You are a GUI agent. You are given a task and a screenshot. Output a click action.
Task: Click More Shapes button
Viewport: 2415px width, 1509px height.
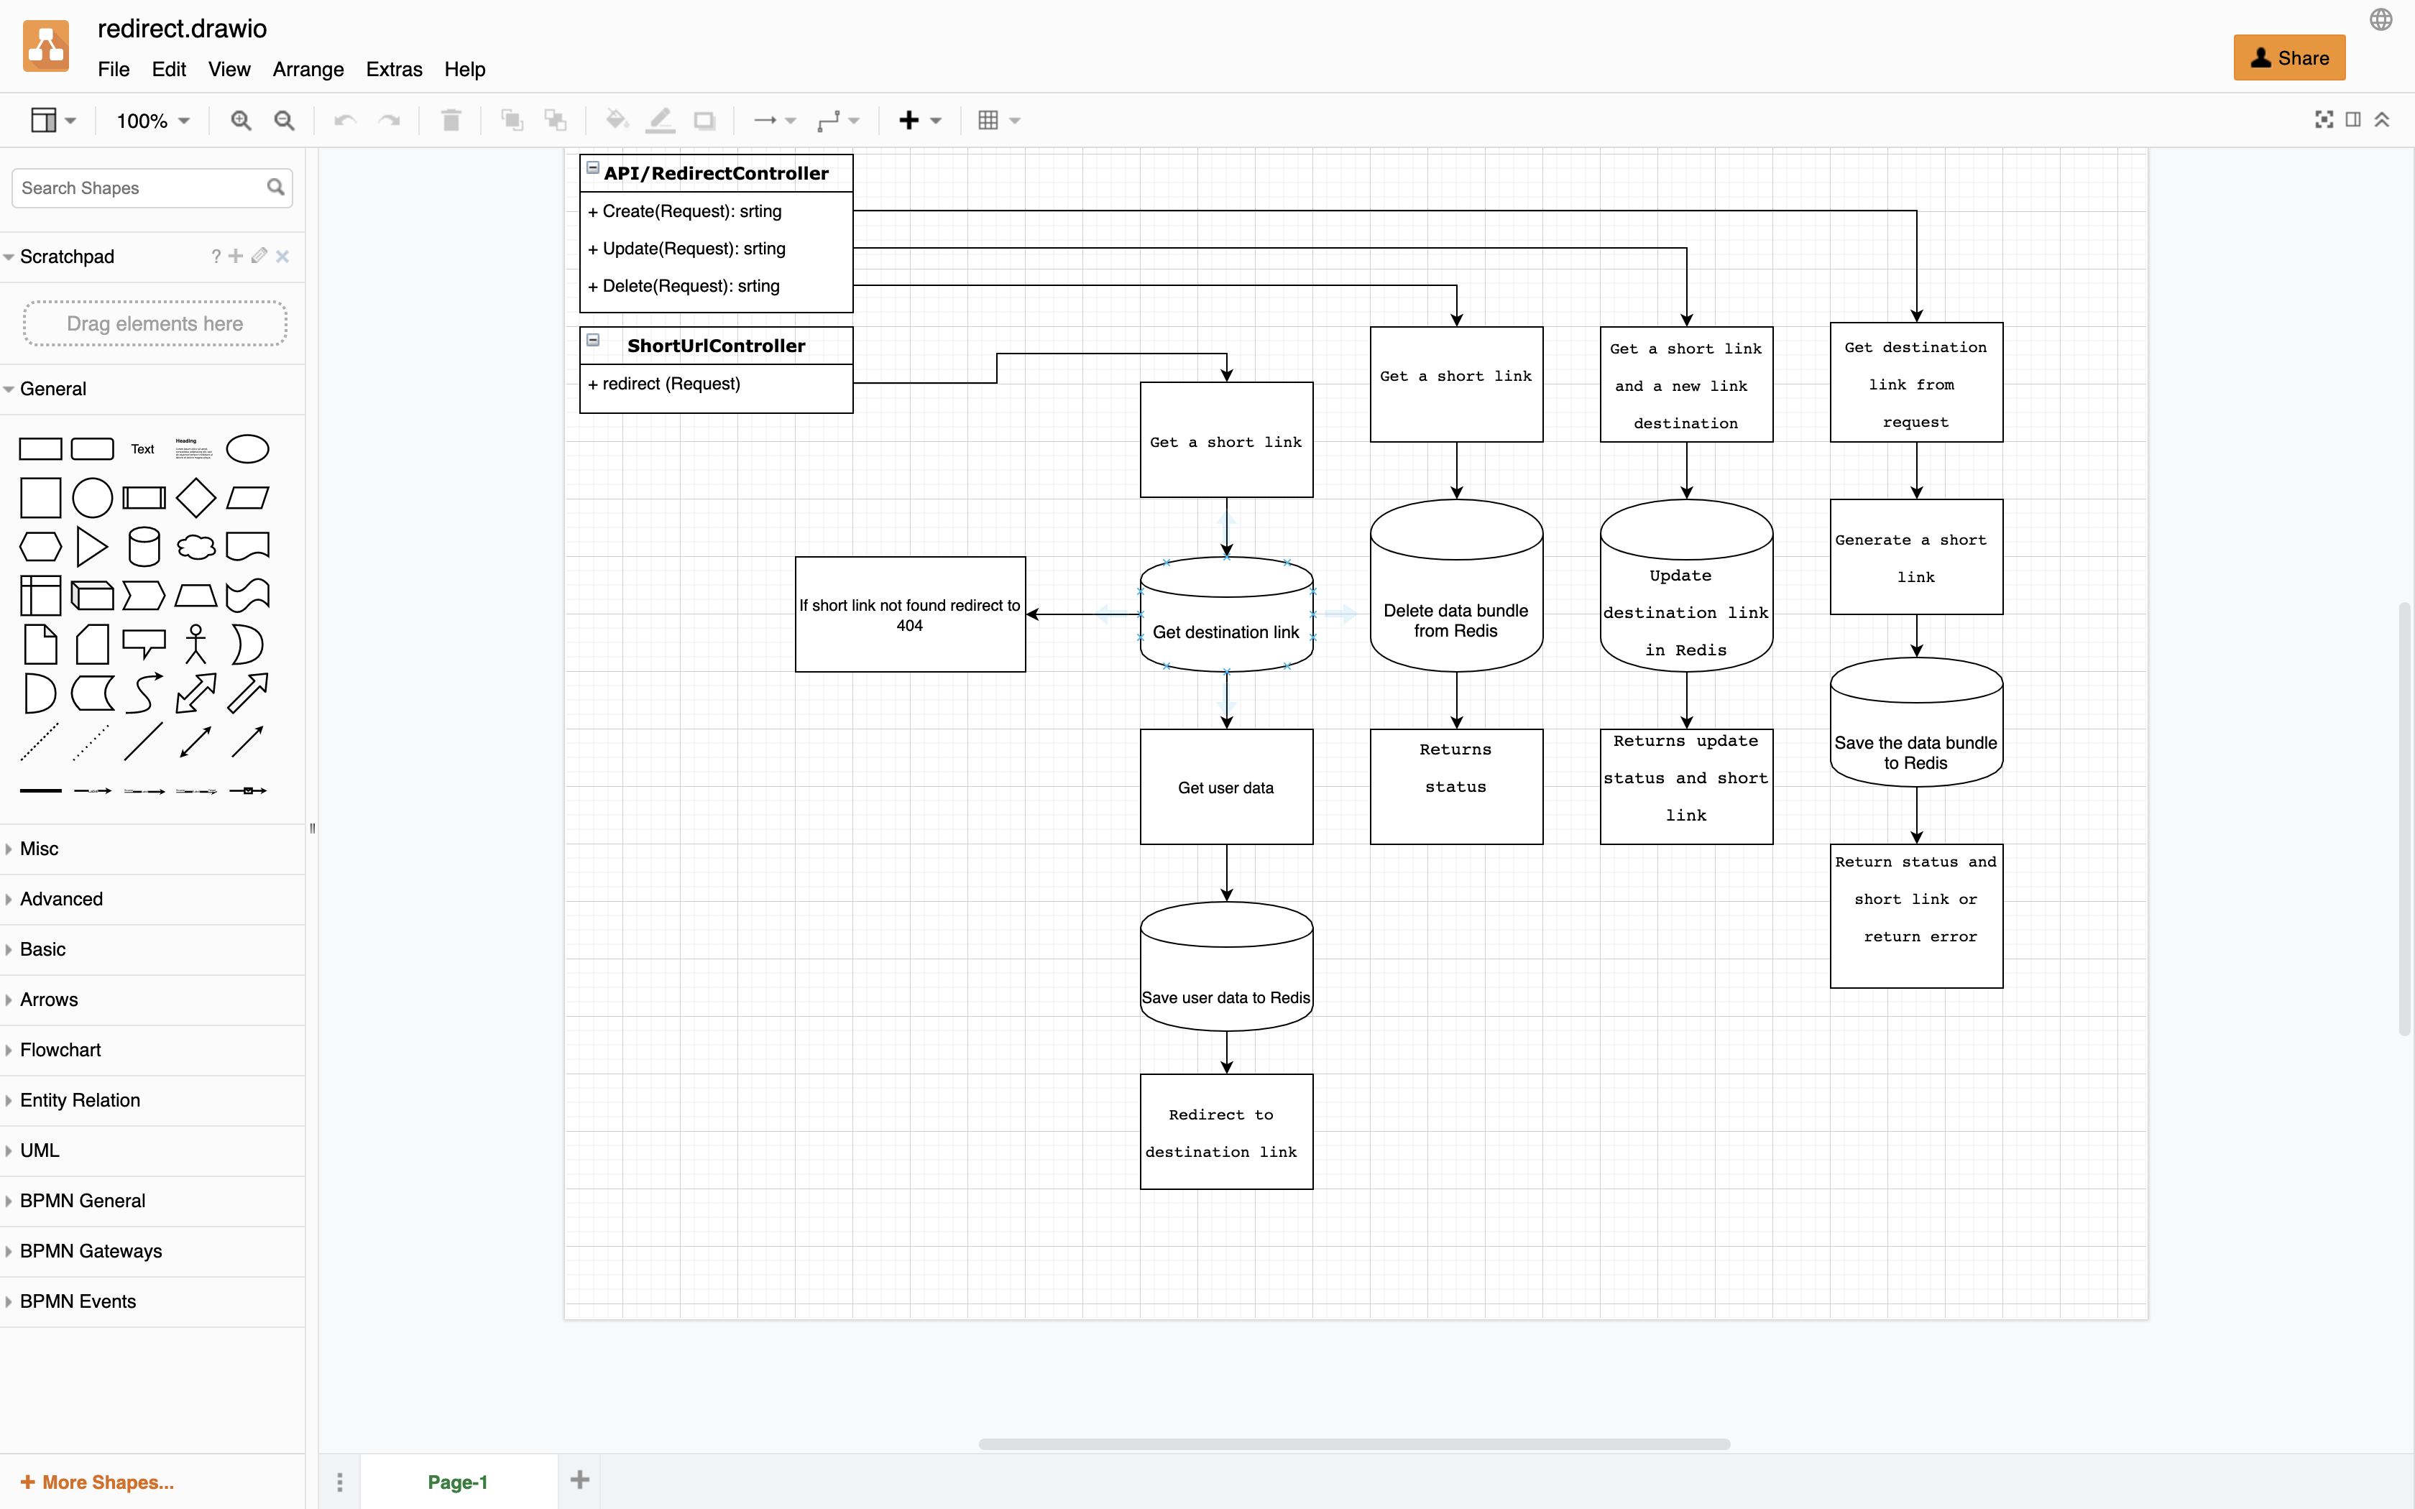coord(98,1482)
